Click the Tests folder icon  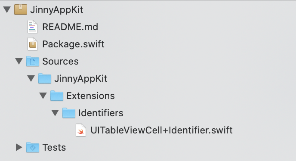[x=32, y=147]
